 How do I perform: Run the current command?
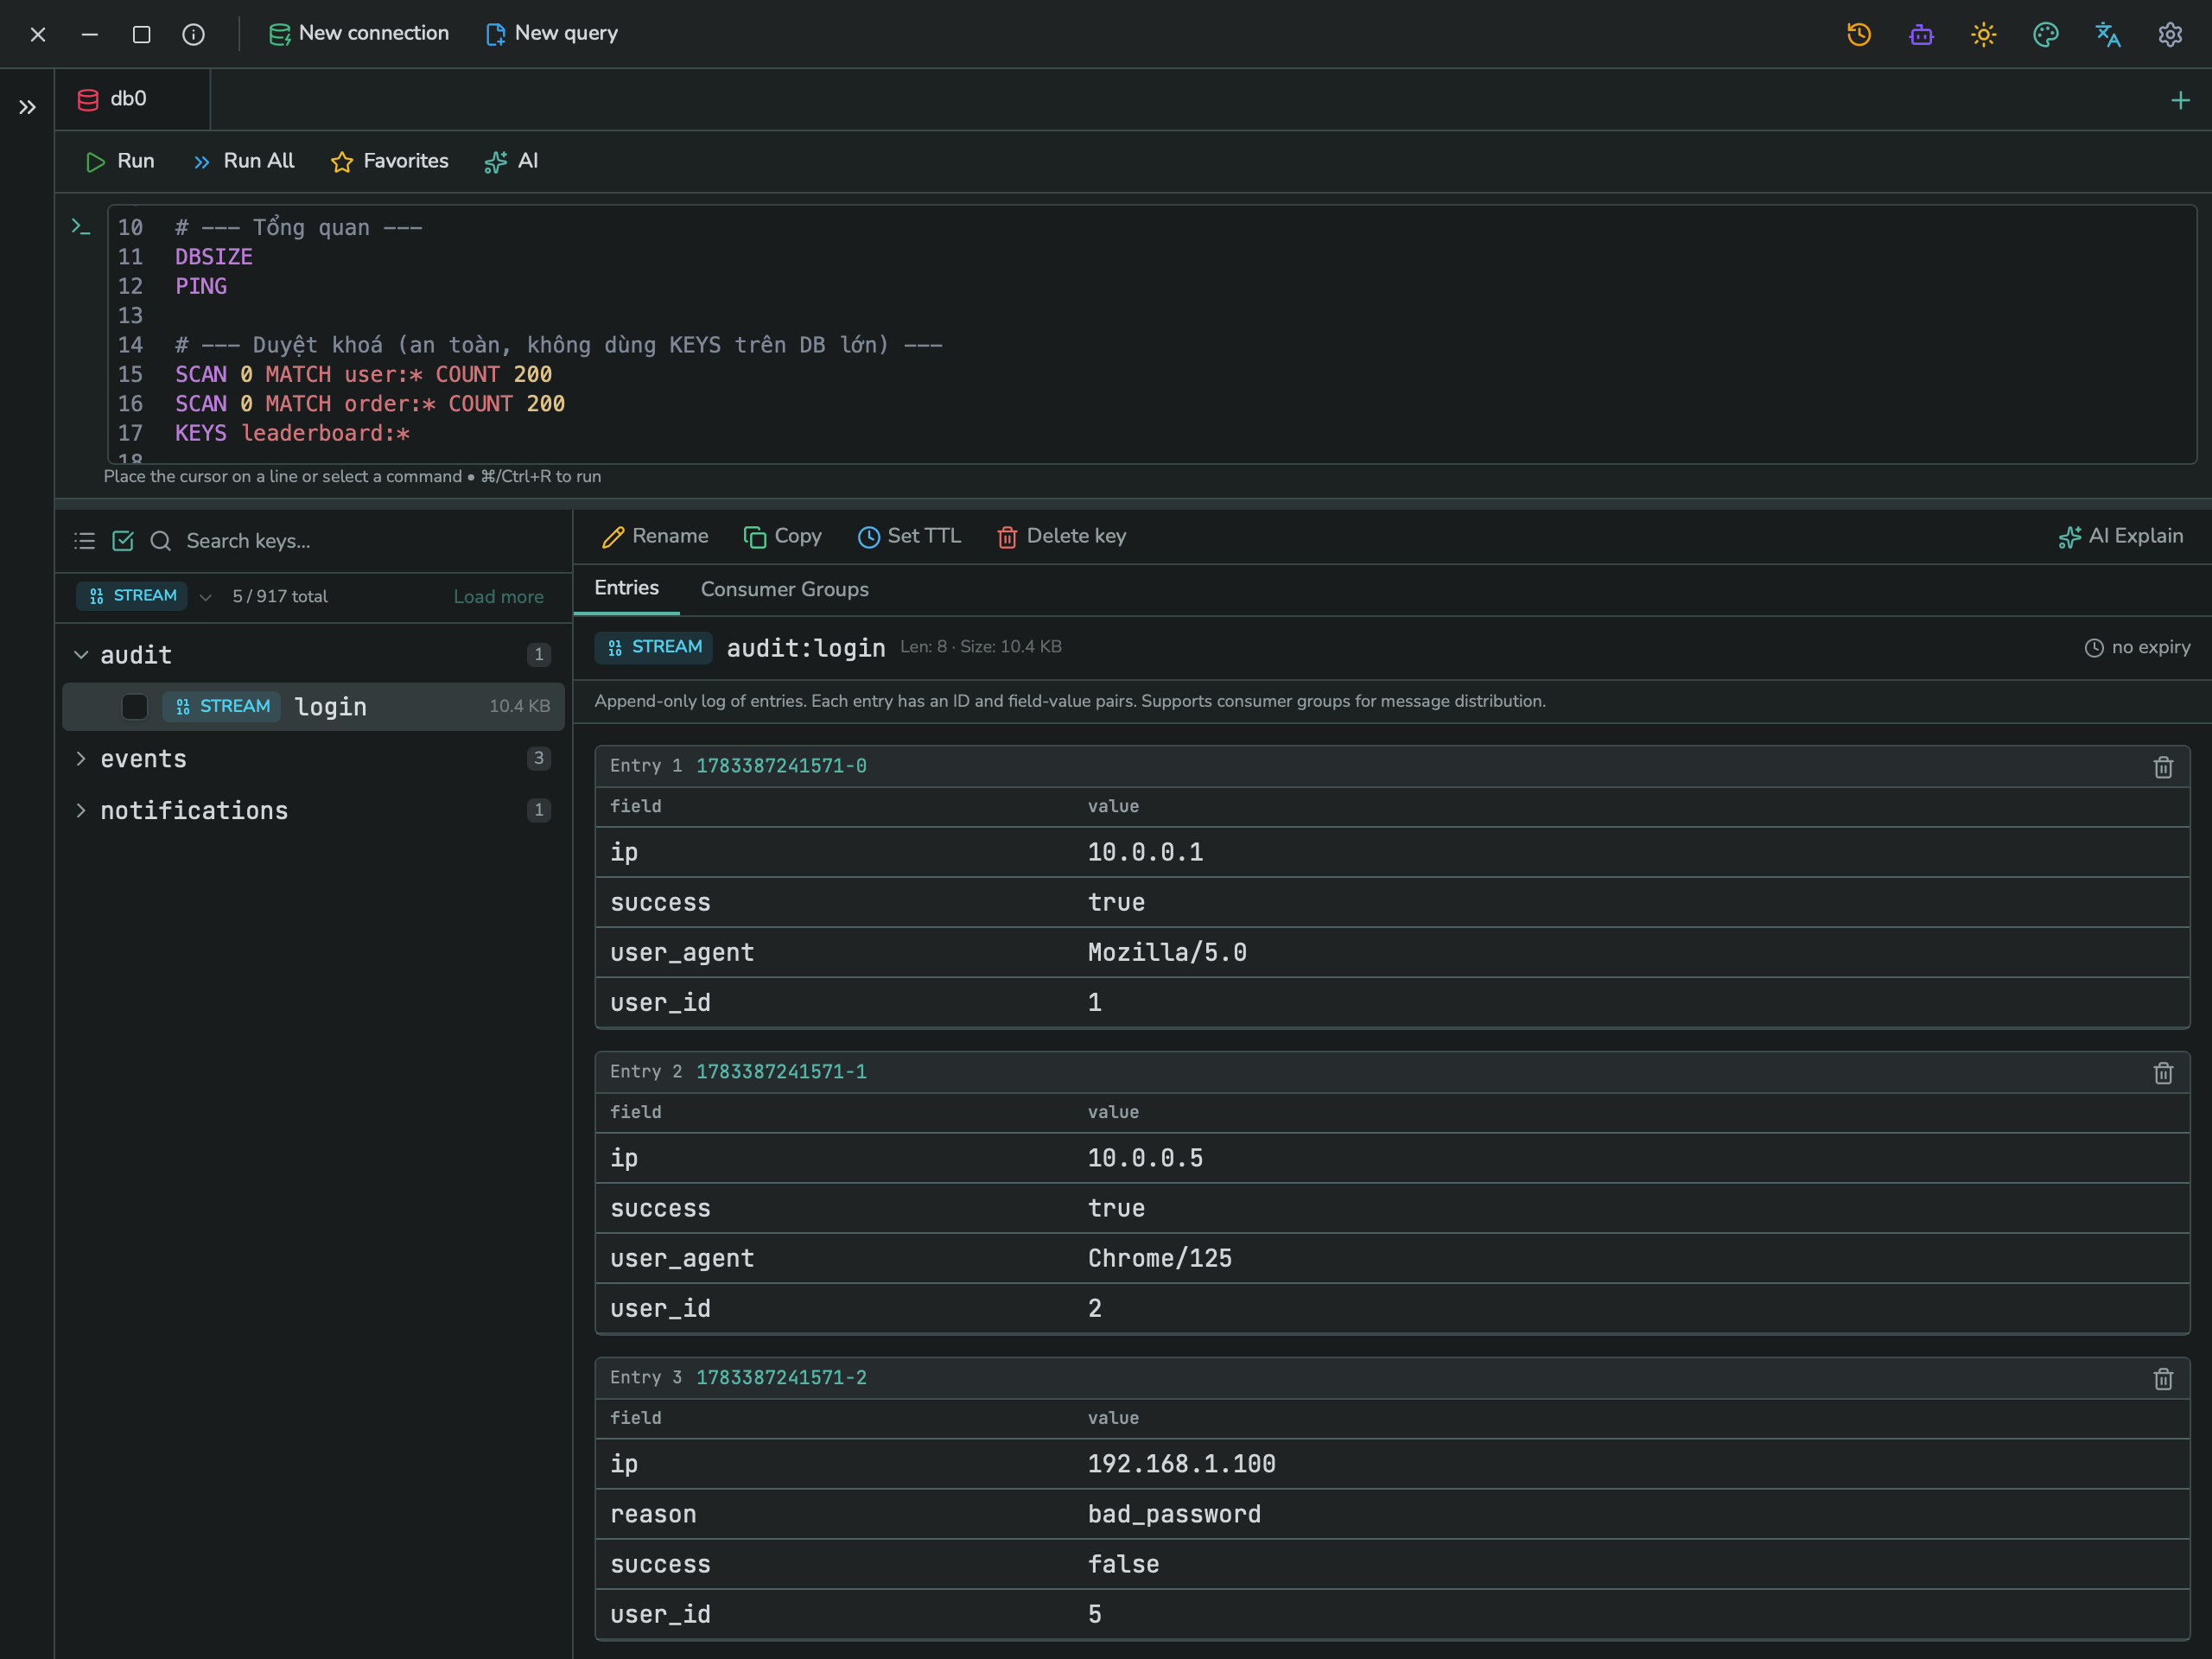click(120, 161)
